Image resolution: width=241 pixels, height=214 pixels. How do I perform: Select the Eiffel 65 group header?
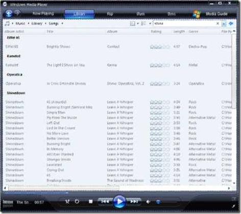coord(13,38)
